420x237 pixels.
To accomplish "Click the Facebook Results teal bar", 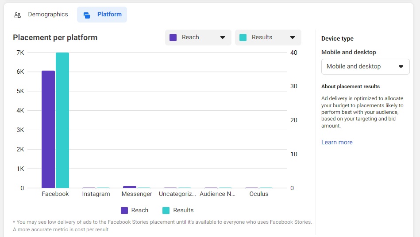I will tap(62, 120).
